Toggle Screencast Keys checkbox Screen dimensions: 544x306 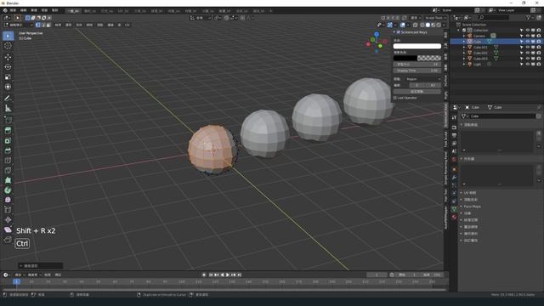coord(399,32)
